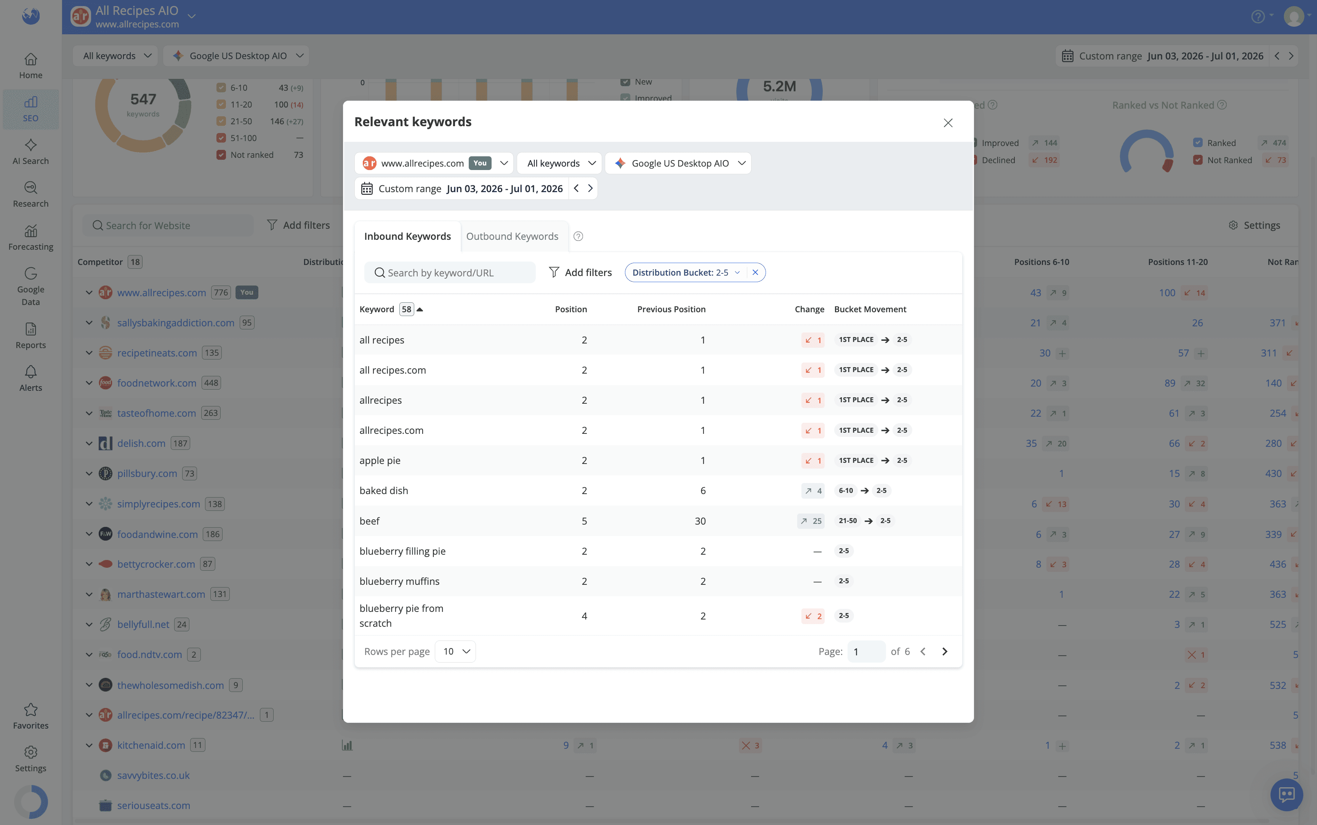Toggle the 21-50 positions checkbox
The image size is (1317, 825).
tap(221, 121)
